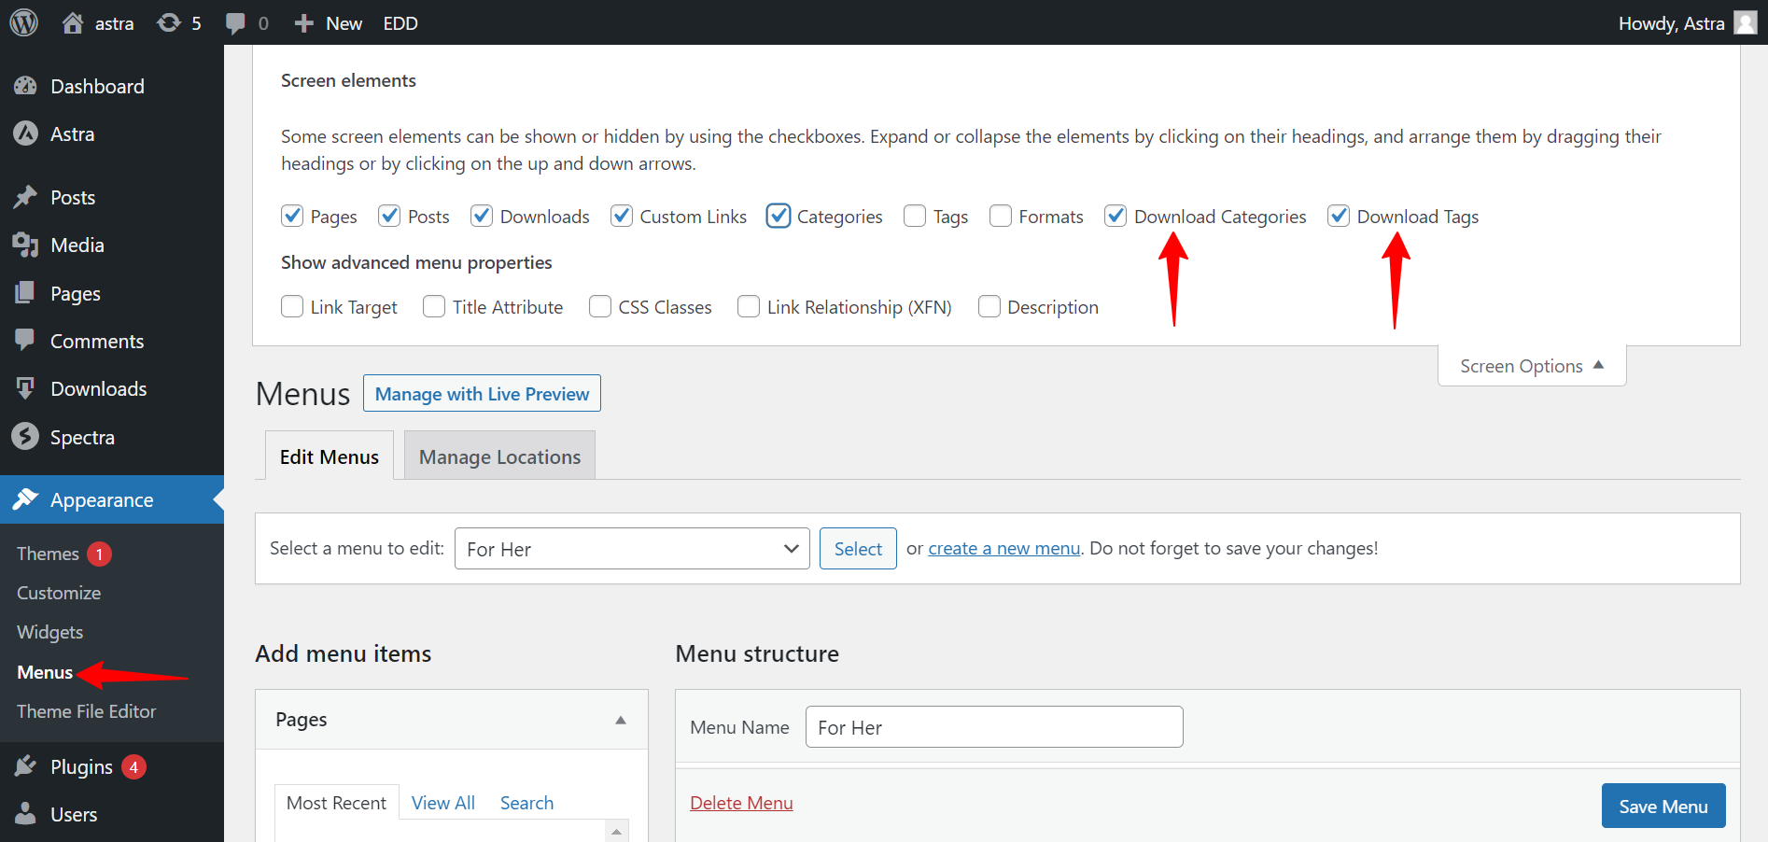The height and width of the screenshot is (842, 1768).
Task: Enable the Tags screen element checkbox
Action: 915,216
